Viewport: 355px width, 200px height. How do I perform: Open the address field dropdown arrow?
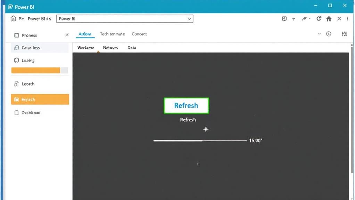[x=189, y=19]
